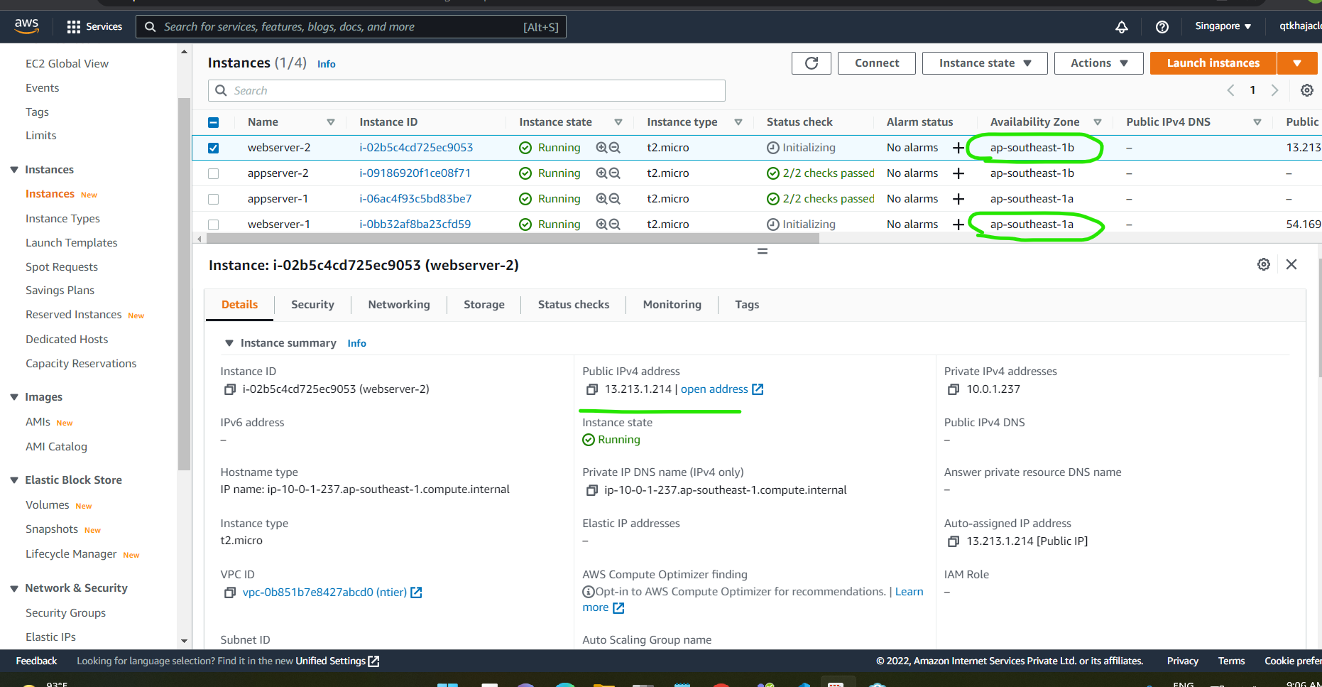Select the webserver-1 row checkbox
Image resolution: width=1322 pixels, height=687 pixels.
coord(214,225)
